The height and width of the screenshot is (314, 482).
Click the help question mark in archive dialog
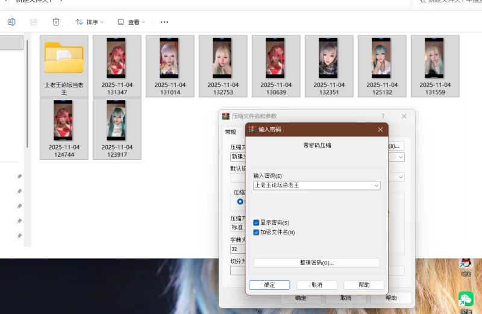383,116
